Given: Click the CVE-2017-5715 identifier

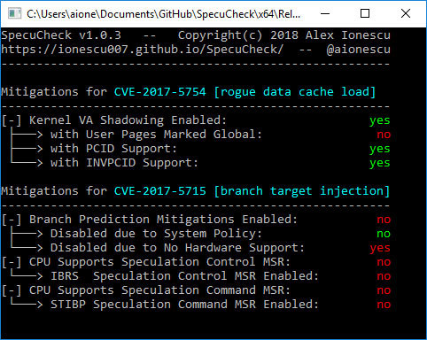Looking at the screenshot, I should (159, 190).
